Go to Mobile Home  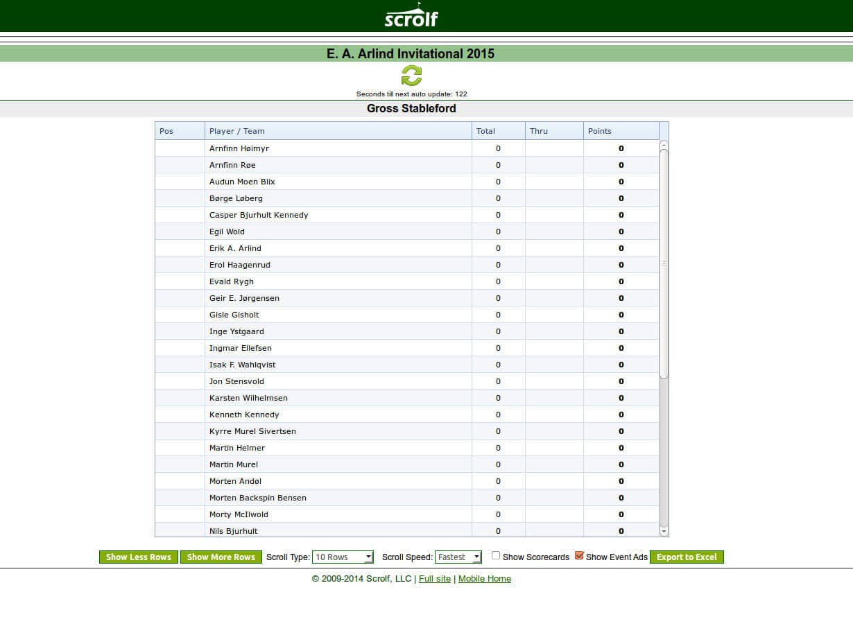pos(485,578)
